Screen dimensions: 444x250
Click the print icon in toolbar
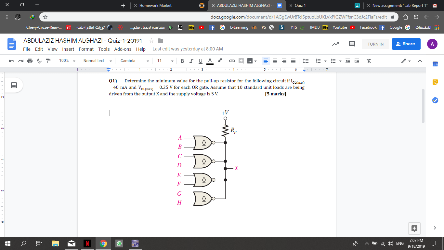tap(30, 61)
